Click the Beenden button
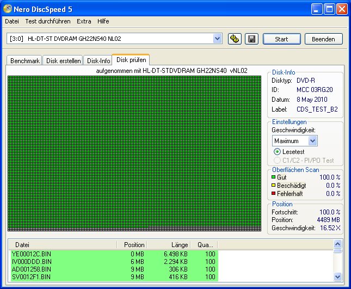 click(x=323, y=39)
